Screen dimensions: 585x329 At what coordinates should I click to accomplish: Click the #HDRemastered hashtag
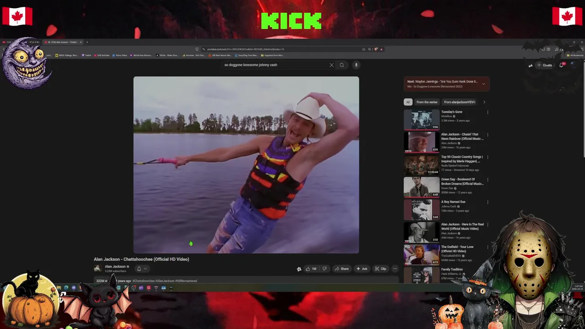click(x=186, y=281)
